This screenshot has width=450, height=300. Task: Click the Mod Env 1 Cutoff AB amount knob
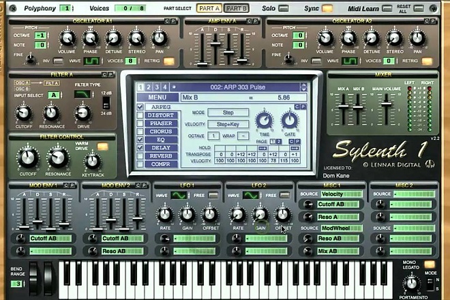pyautogui.click(x=20, y=238)
